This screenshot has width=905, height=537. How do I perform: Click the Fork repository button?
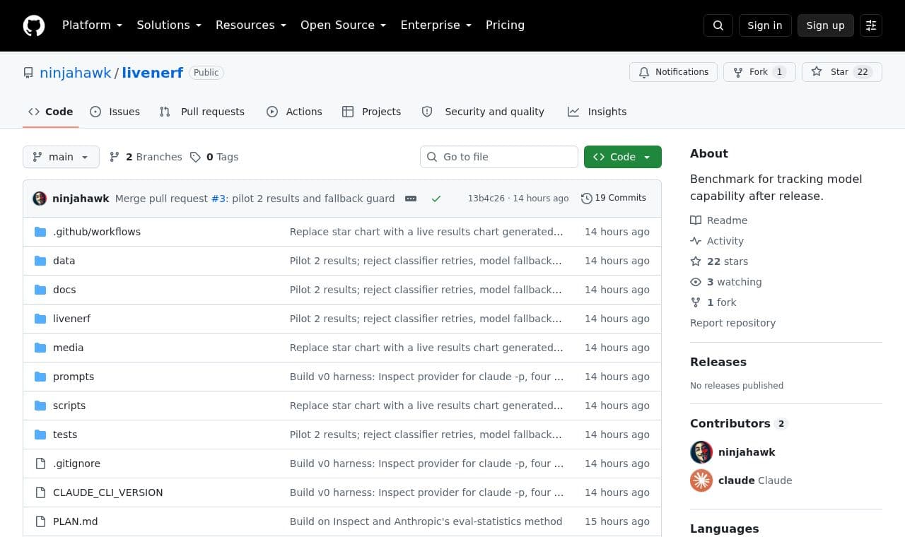click(x=759, y=72)
